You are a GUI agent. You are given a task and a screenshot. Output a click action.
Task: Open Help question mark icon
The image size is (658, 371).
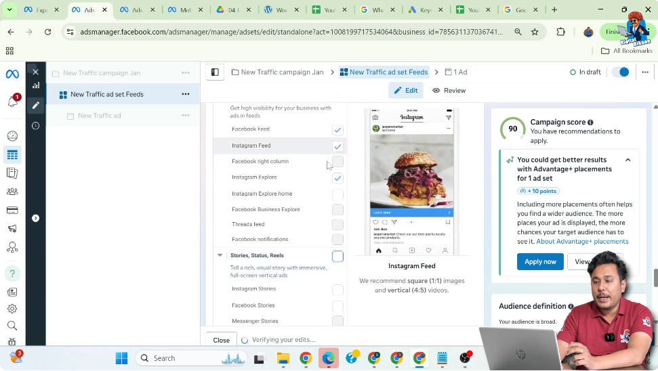(x=12, y=274)
